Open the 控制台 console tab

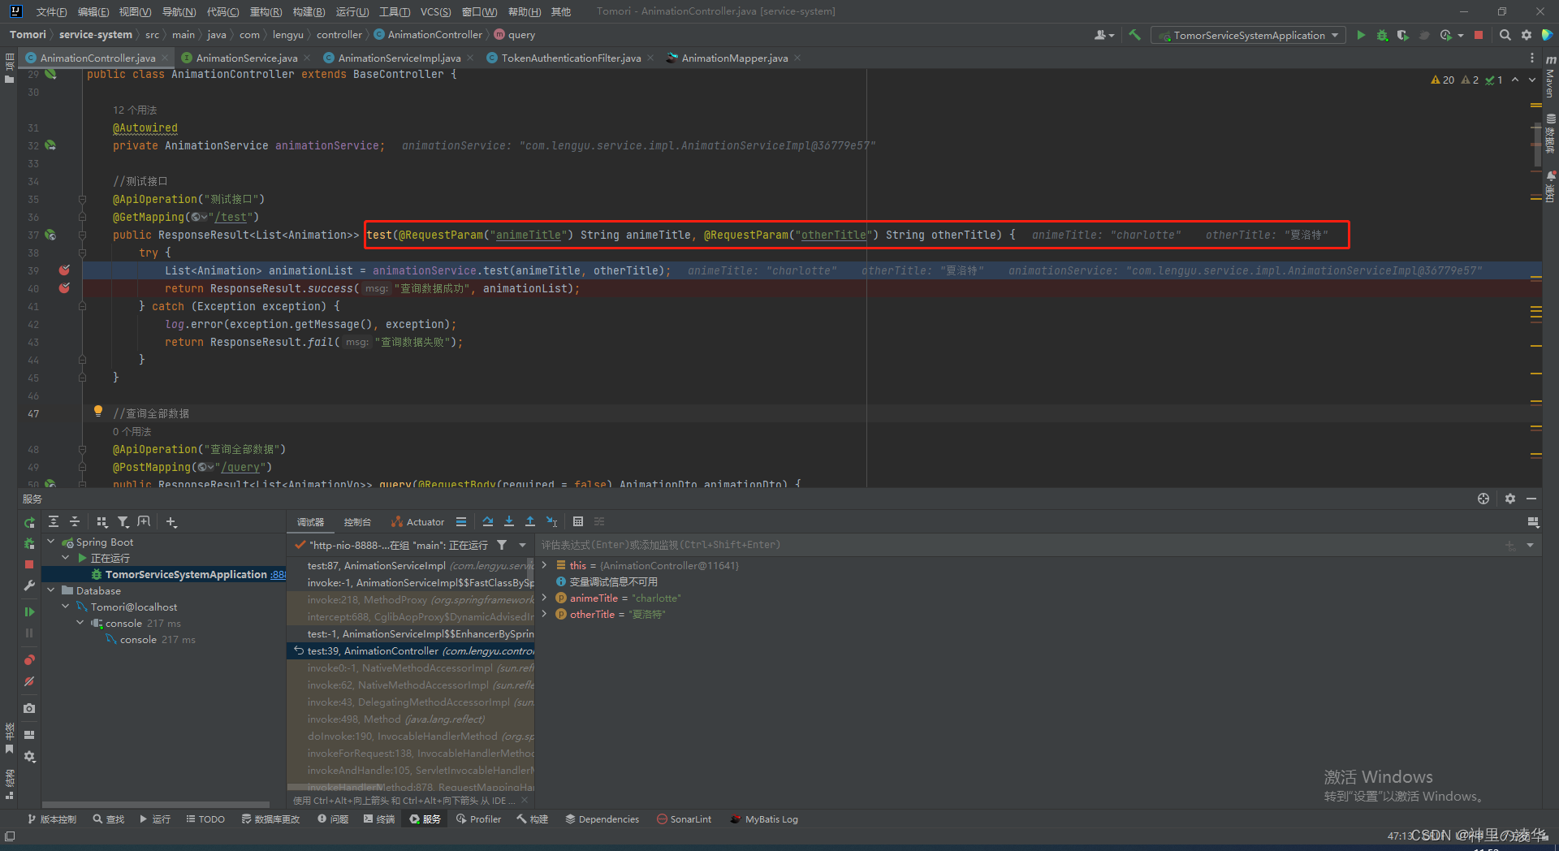pyautogui.click(x=357, y=522)
